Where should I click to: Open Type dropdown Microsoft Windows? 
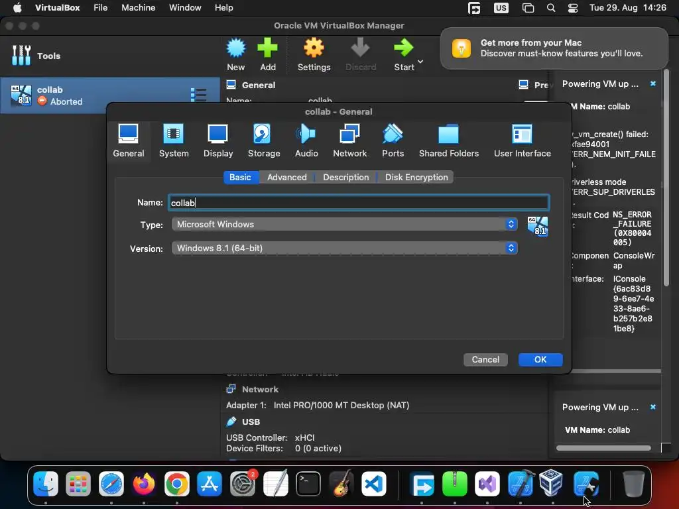point(344,224)
